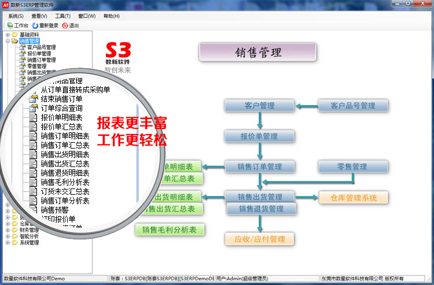Viewport: 434px width, 285px height.
Task: Open the 帮助(H) menu
Action: [112, 16]
